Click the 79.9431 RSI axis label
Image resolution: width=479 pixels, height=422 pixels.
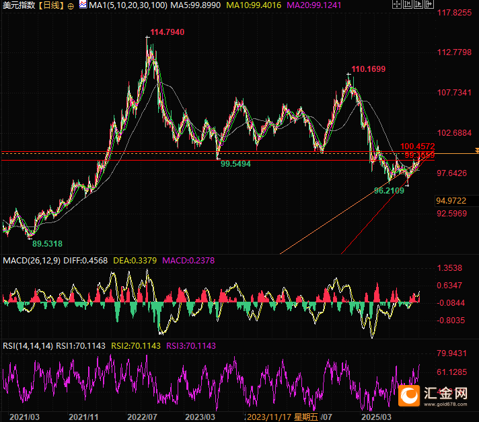coord(452,353)
